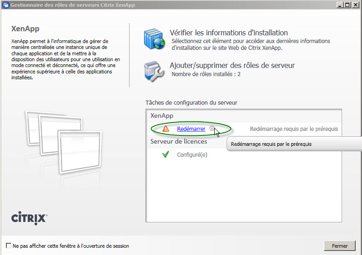362x255 pixels.
Task: Click the Citrix window icon in title bar
Action: [5, 5]
